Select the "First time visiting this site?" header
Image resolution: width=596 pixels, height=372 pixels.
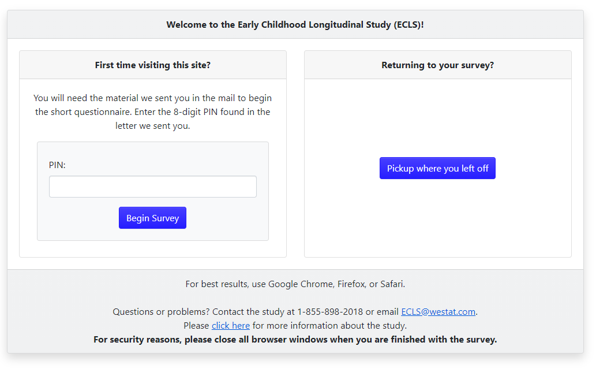click(152, 65)
